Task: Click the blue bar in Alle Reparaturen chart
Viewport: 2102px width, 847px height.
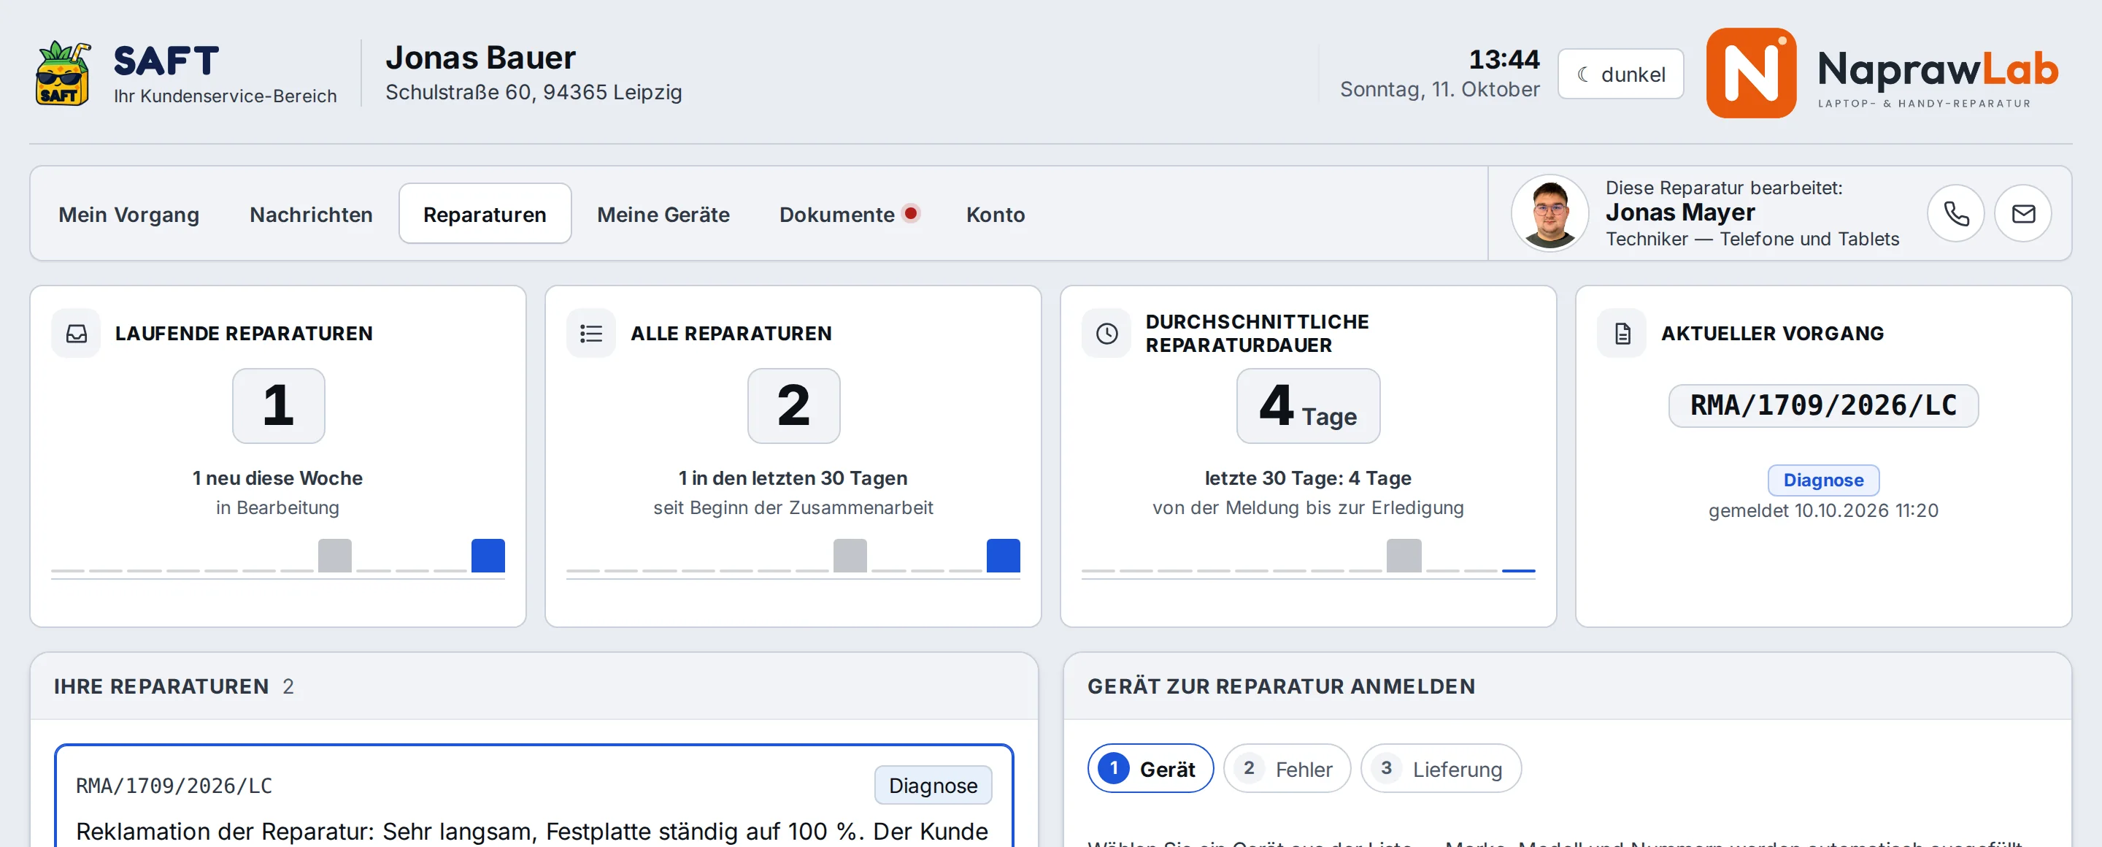Action: [1003, 556]
